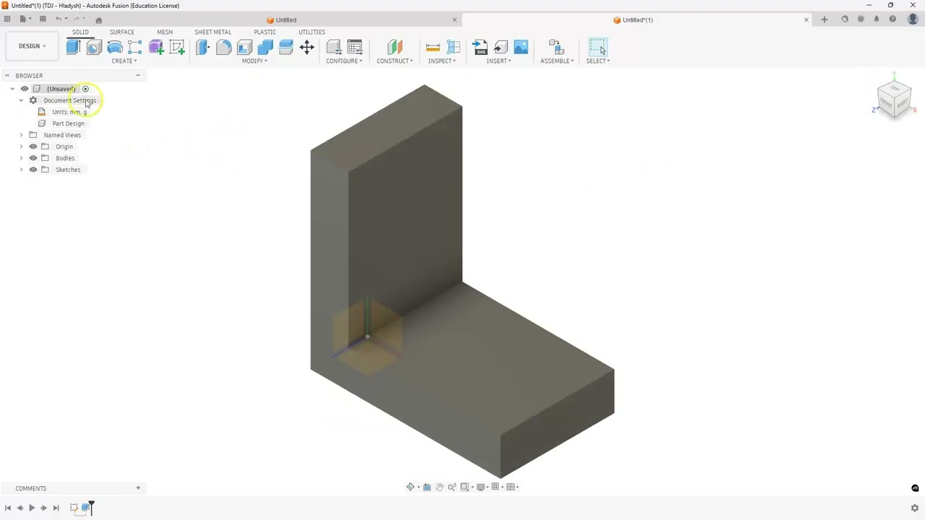This screenshot has width=925, height=520.
Task: Select the Press Pull tool
Action: (x=202, y=48)
